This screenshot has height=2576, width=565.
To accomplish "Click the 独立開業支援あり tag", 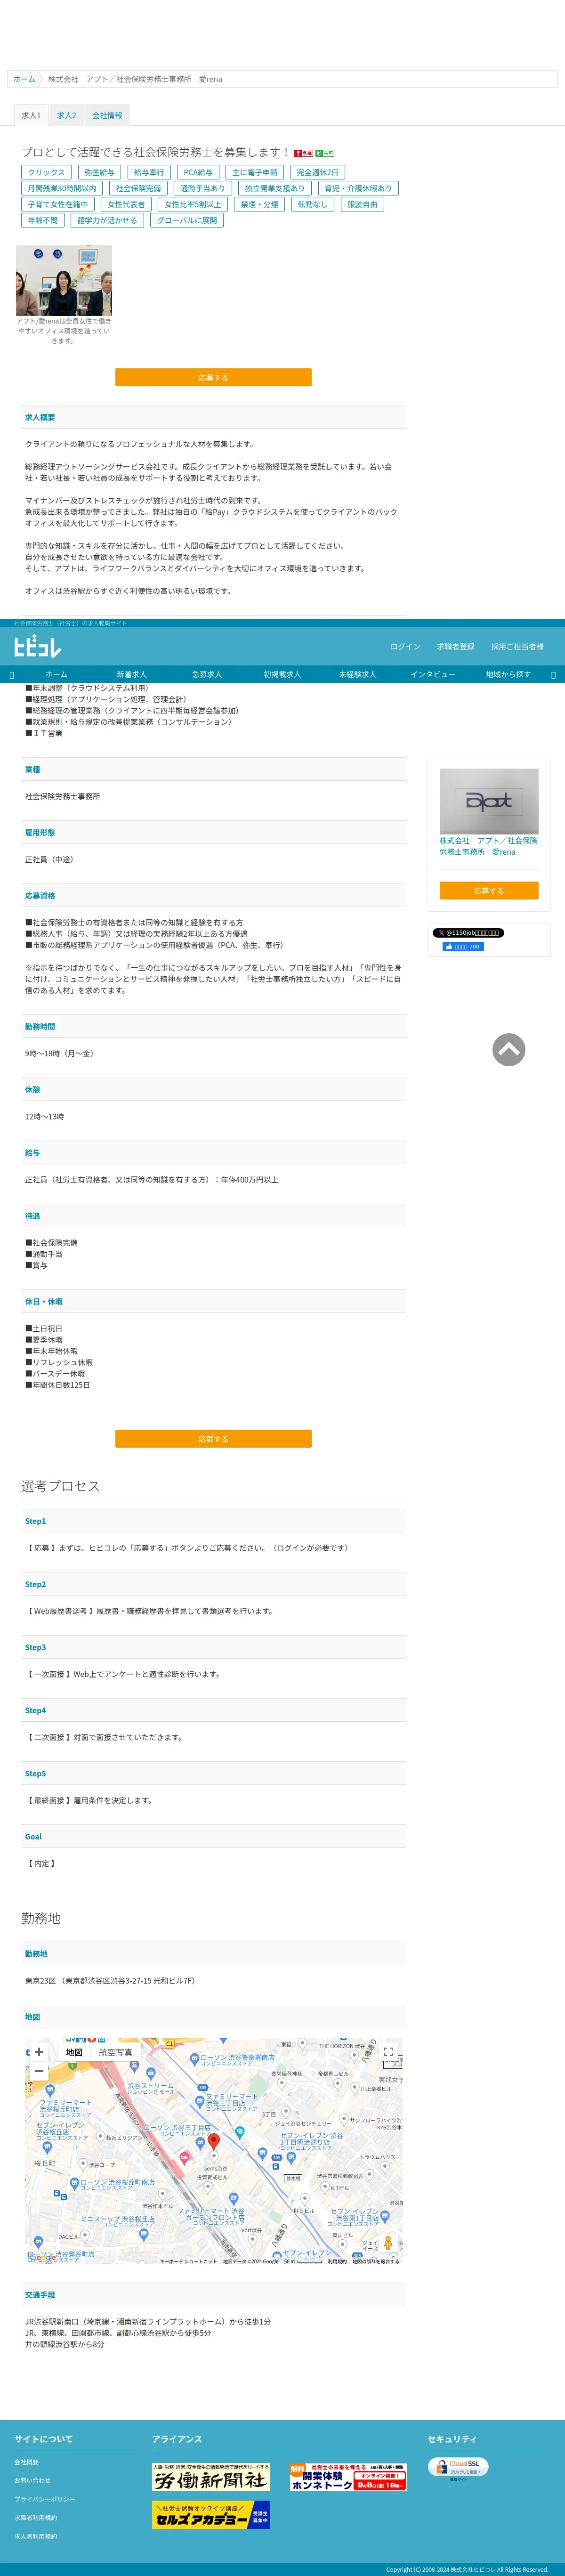I will 275,188.
